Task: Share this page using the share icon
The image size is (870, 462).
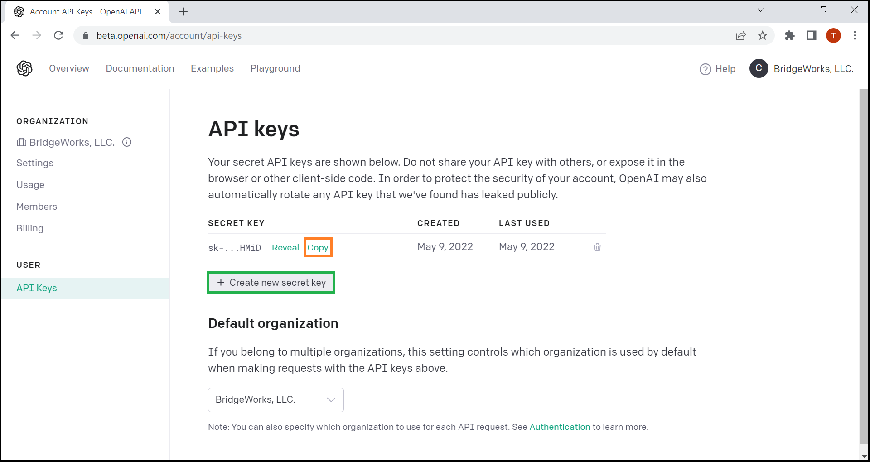Action: click(741, 35)
